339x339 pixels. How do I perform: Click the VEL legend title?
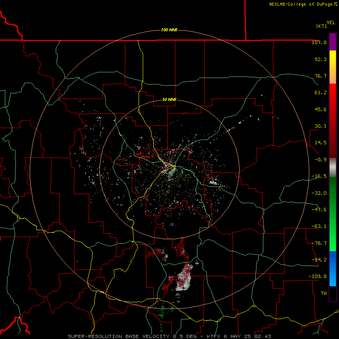[x=331, y=23]
